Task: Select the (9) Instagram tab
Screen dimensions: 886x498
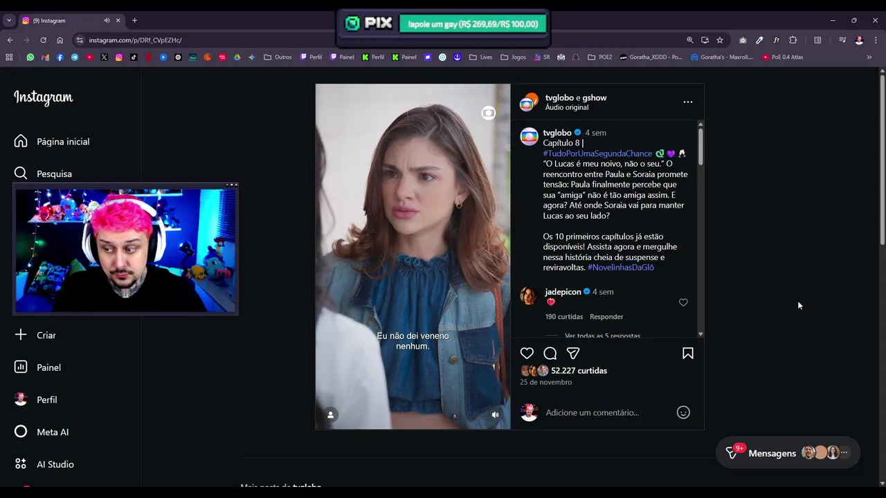Action: click(71, 21)
